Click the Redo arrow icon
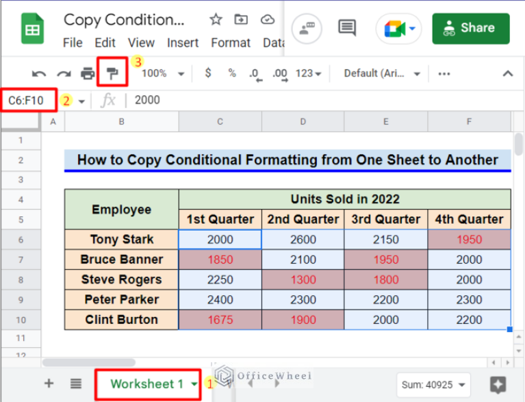This screenshot has width=525, height=402. coord(64,73)
